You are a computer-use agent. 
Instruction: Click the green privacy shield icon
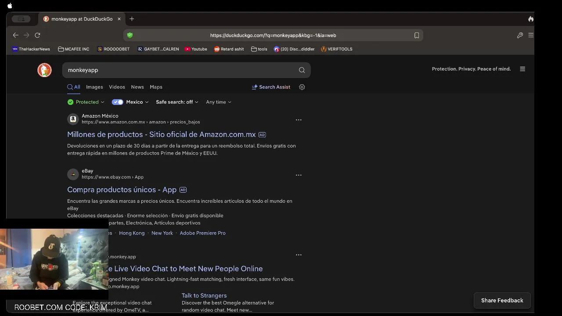pos(130,35)
